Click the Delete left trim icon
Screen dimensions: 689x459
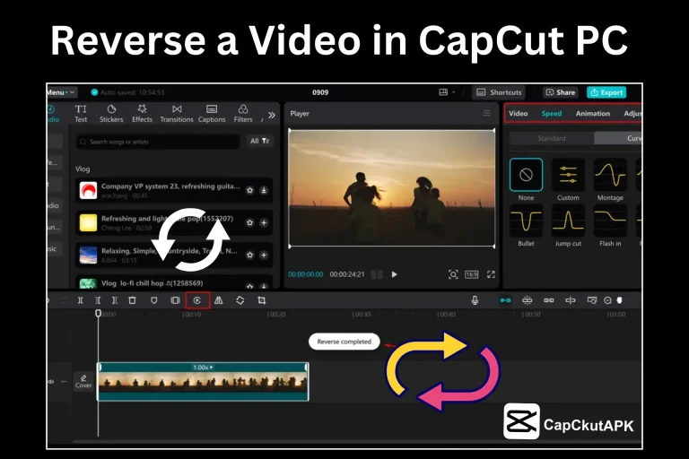[98, 300]
